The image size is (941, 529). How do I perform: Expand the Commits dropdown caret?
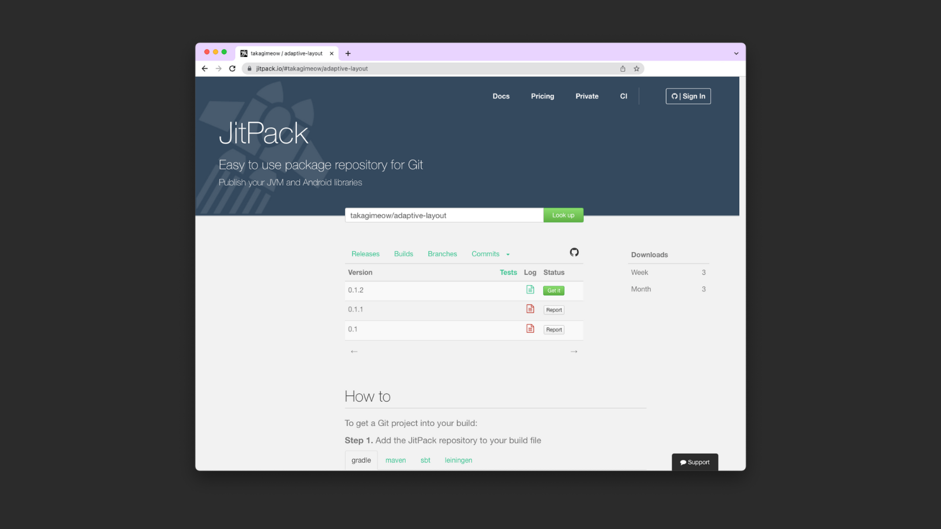[x=508, y=255]
